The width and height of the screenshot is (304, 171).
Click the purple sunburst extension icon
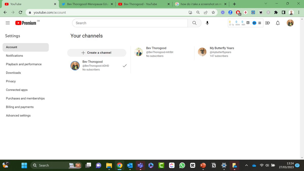[x=223, y=12]
